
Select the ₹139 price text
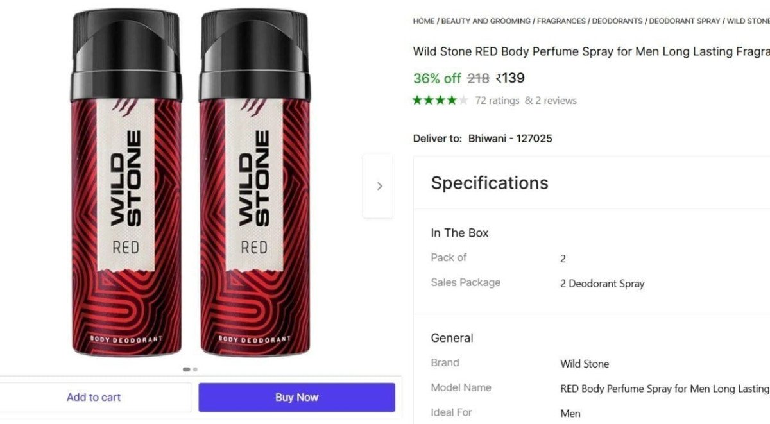(510, 78)
